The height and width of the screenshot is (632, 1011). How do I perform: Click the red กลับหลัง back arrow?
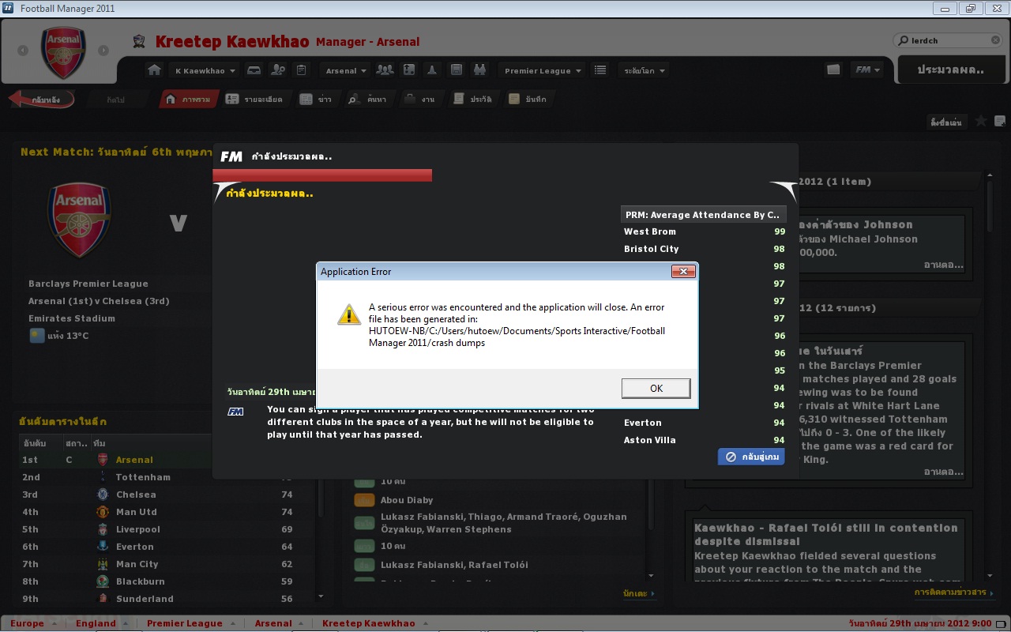[x=41, y=100]
